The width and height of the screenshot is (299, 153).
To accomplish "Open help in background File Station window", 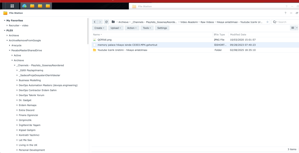I will 286,6.
